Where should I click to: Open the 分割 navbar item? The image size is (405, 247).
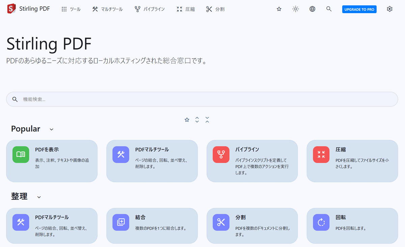(x=215, y=9)
